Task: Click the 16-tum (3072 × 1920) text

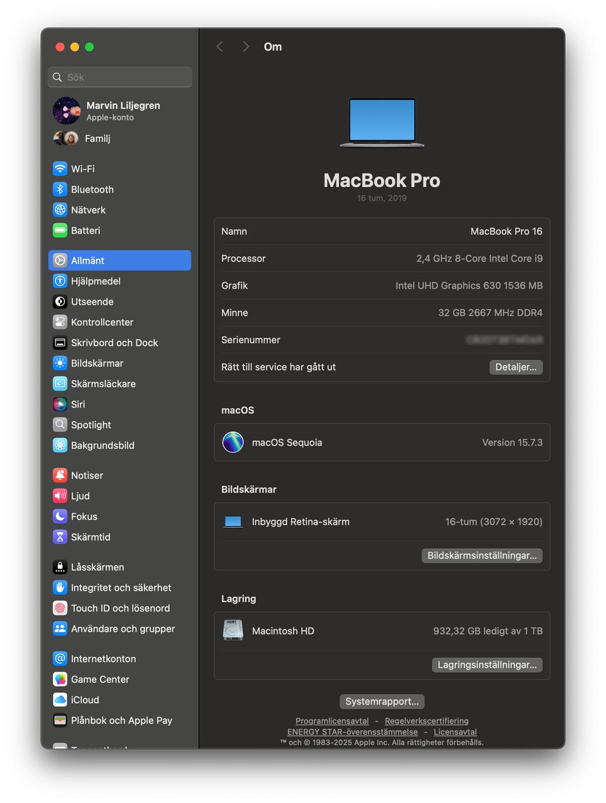Action: [x=494, y=522]
